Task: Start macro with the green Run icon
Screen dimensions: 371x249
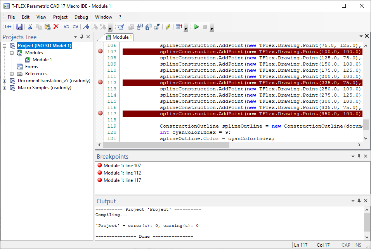Action: click(x=196, y=27)
